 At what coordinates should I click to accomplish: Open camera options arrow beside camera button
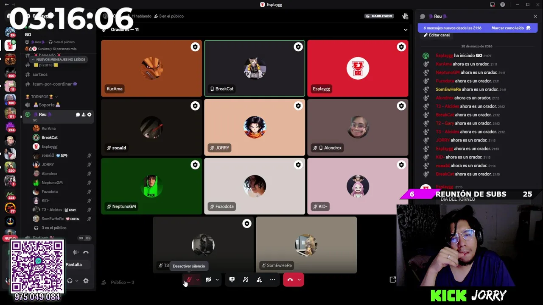217,280
